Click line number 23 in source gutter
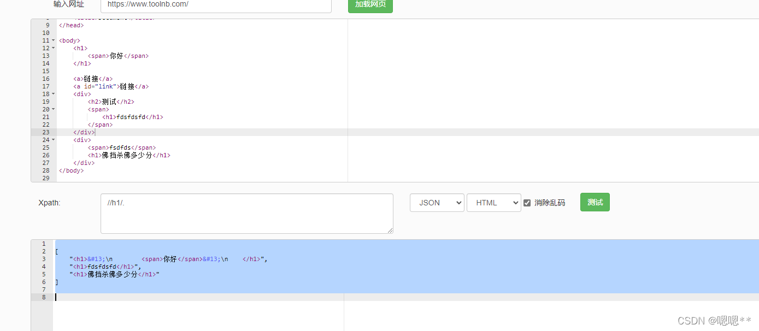 46,132
